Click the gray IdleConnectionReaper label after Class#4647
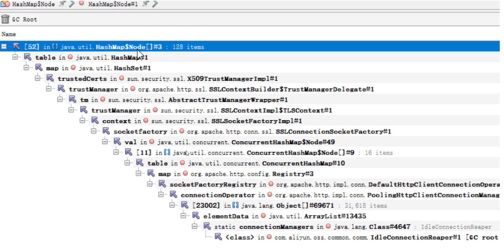The height and width of the screenshot is (249, 504). [x=456, y=227]
